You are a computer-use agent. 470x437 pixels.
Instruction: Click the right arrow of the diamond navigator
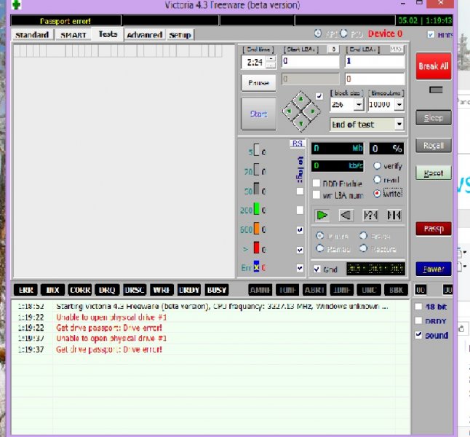tap(312, 111)
